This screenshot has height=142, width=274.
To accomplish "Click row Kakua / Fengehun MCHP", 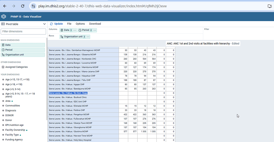I will tap(83, 115).
